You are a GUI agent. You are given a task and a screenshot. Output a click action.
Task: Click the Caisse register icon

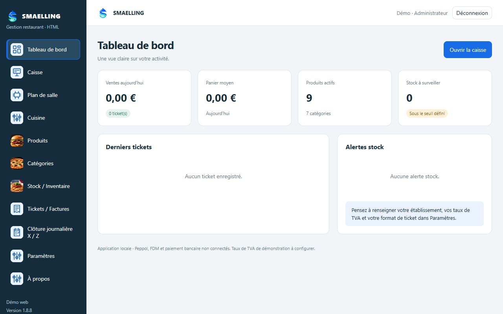coord(17,72)
